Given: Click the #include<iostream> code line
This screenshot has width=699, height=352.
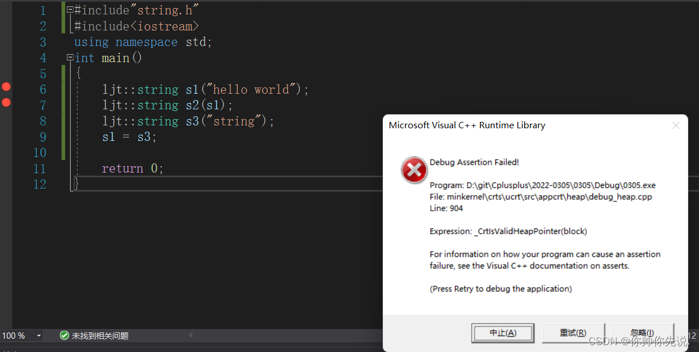Looking at the screenshot, I should click(137, 26).
